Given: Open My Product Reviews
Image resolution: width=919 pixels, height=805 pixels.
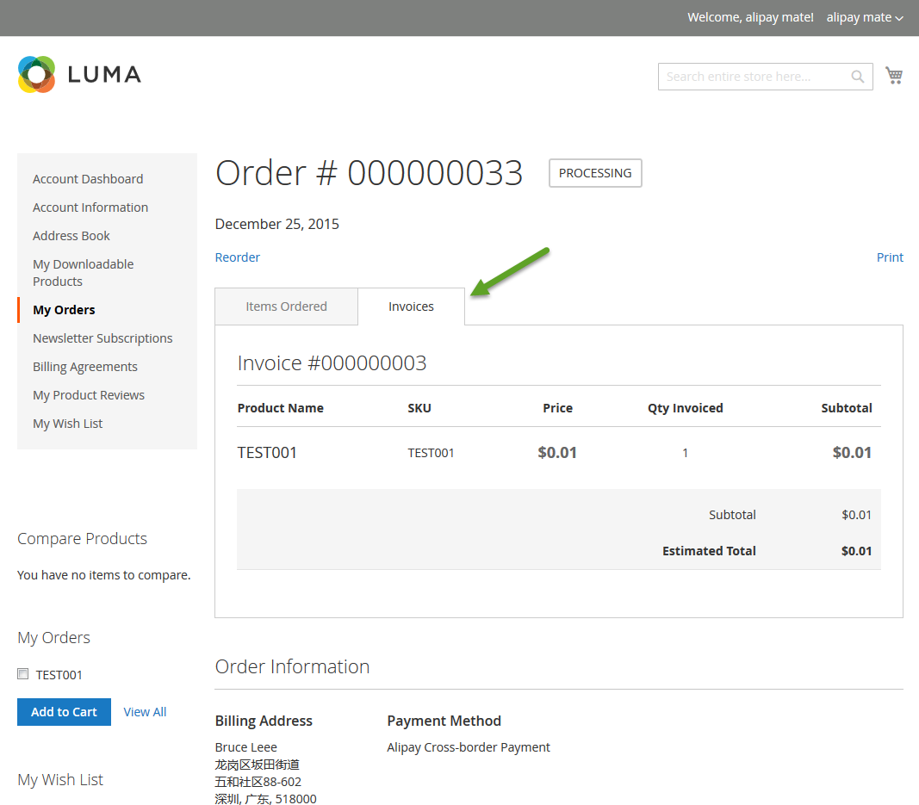Looking at the screenshot, I should [x=88, y=394].
